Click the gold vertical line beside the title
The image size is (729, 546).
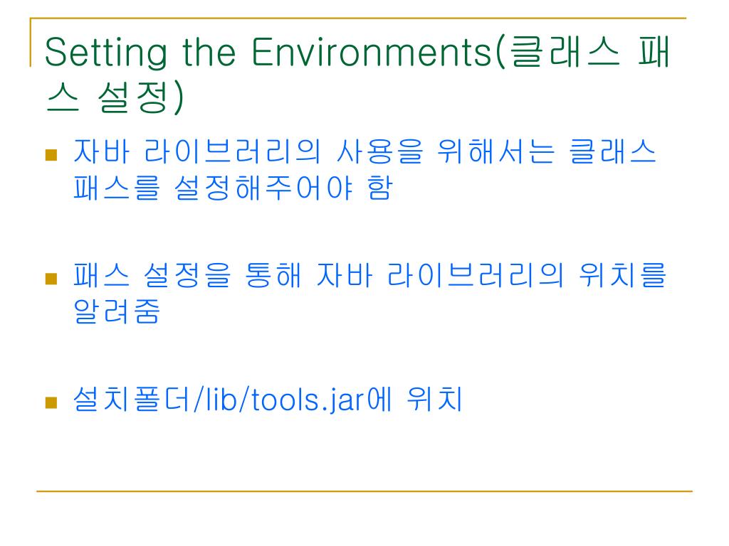(x=31, y=42)
